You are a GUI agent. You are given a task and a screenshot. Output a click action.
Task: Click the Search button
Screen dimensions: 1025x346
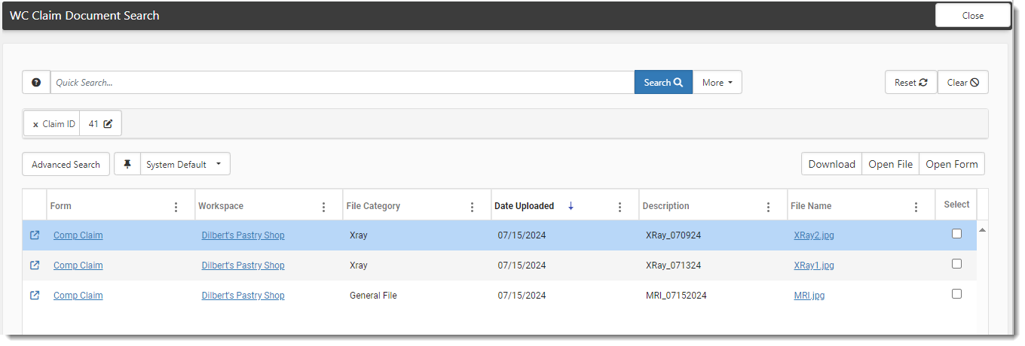[663, 83]
